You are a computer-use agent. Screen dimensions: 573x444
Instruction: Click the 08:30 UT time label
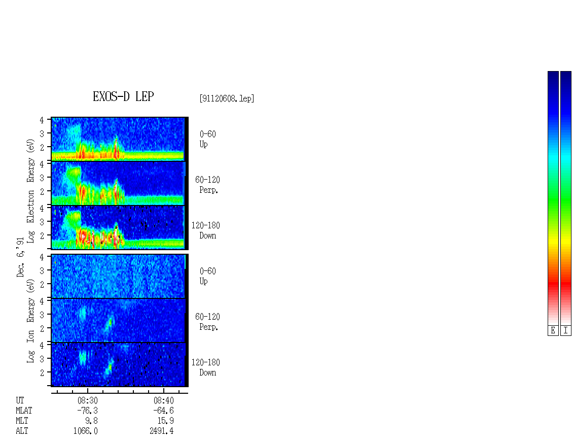point(87,400)
